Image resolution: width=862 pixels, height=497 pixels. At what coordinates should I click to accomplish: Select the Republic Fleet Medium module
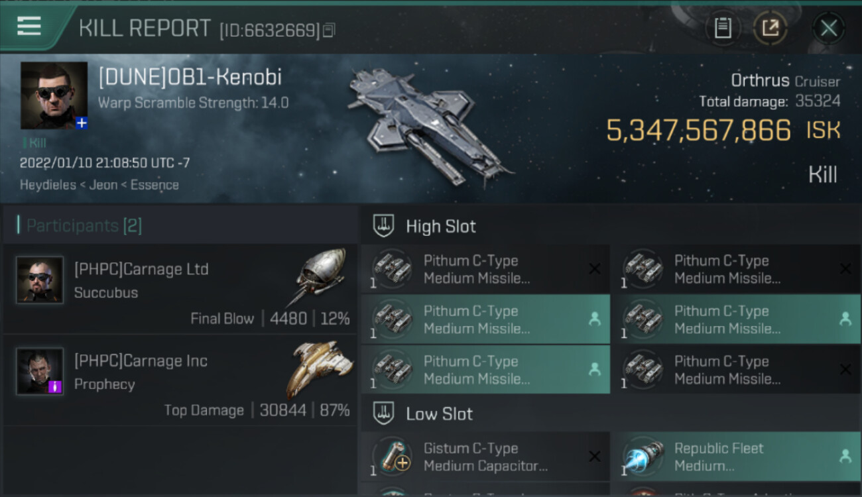click(736, 457)
